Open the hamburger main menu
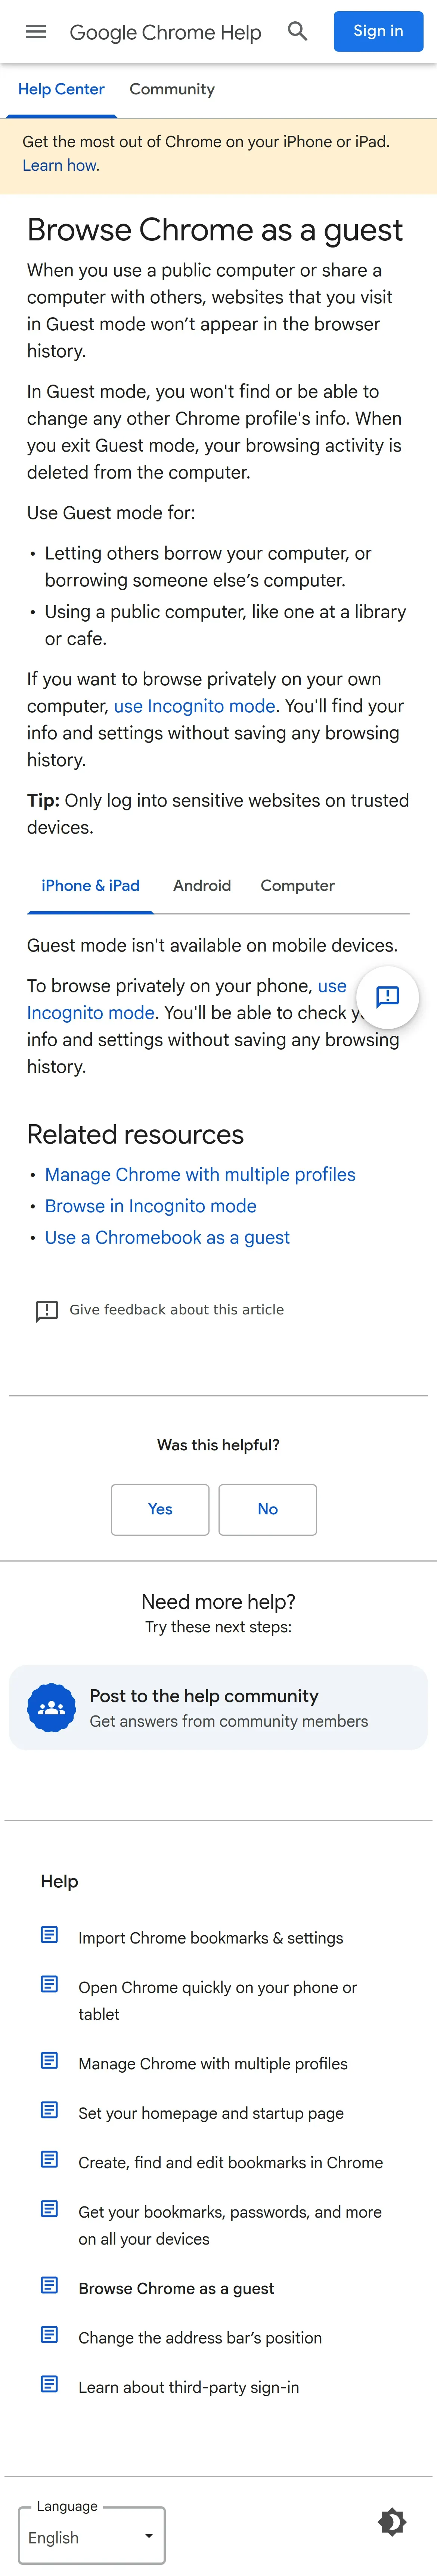 point(36,32)
